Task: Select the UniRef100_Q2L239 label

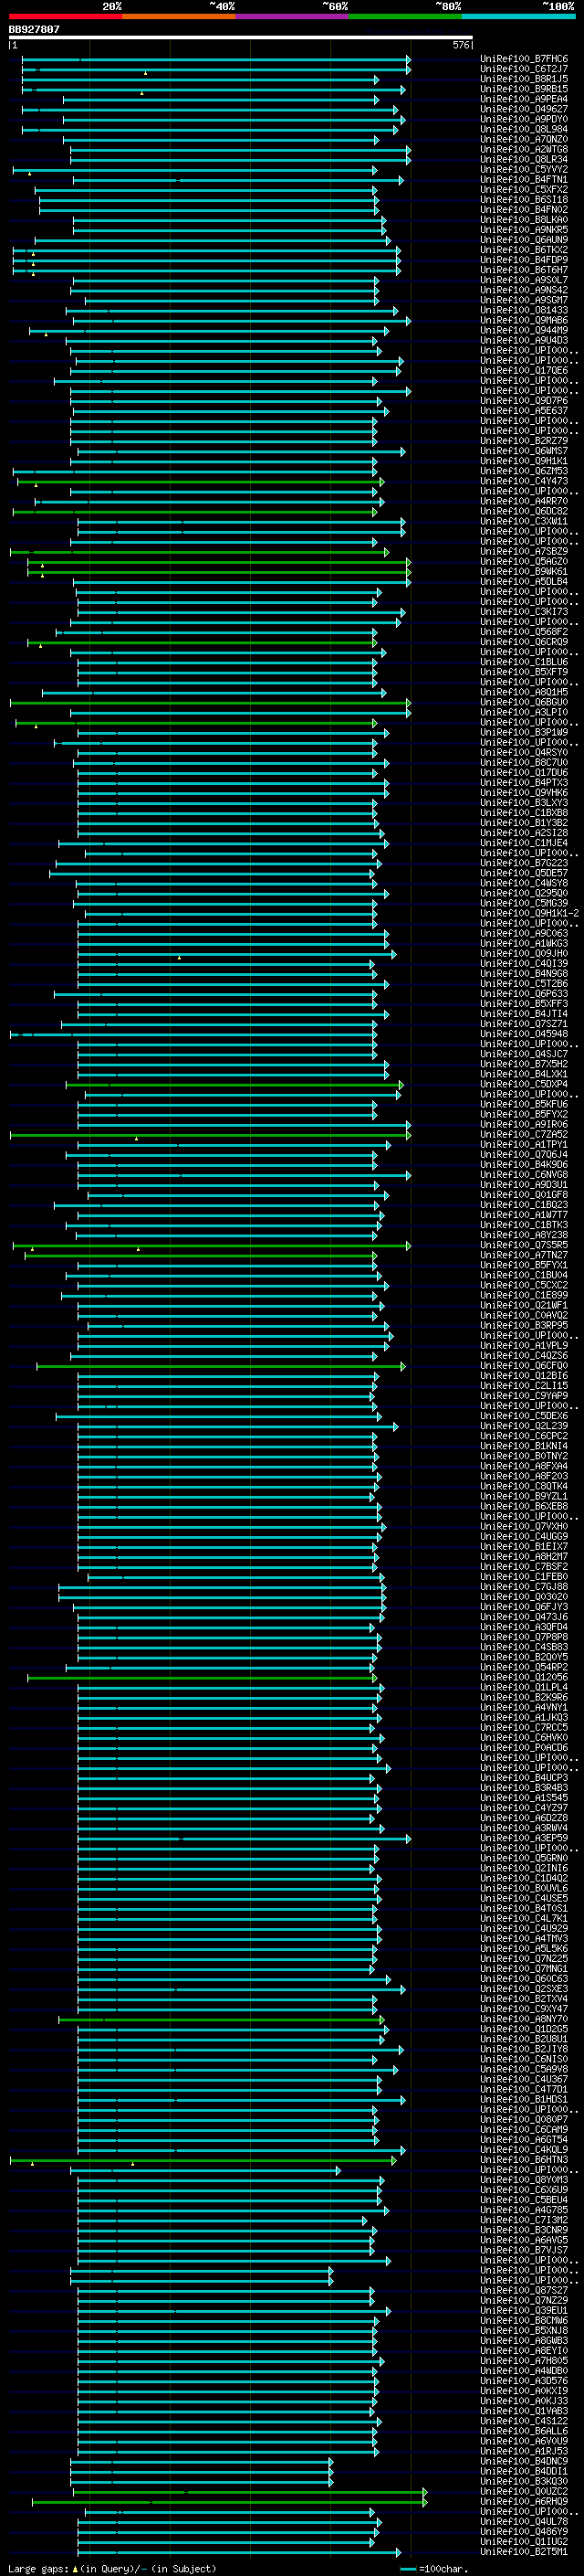Action: tap(524, 1426)
